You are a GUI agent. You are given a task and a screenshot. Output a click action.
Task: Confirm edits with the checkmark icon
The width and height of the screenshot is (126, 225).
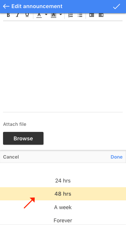(116, 6)
